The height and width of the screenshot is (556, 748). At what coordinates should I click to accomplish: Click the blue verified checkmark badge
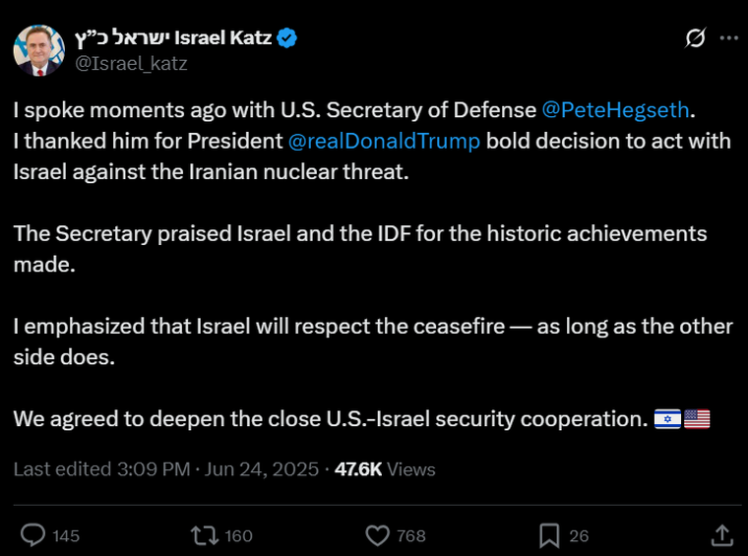click(x=286, y=38)
